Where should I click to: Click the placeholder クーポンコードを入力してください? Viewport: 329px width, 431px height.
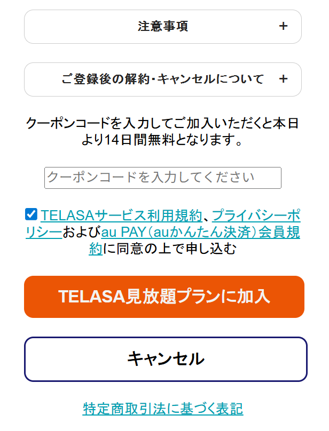click(151, 178)
